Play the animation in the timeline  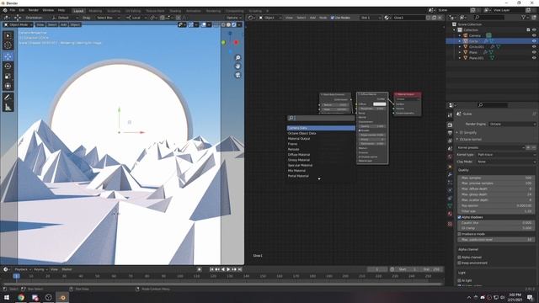coord(228,269)
